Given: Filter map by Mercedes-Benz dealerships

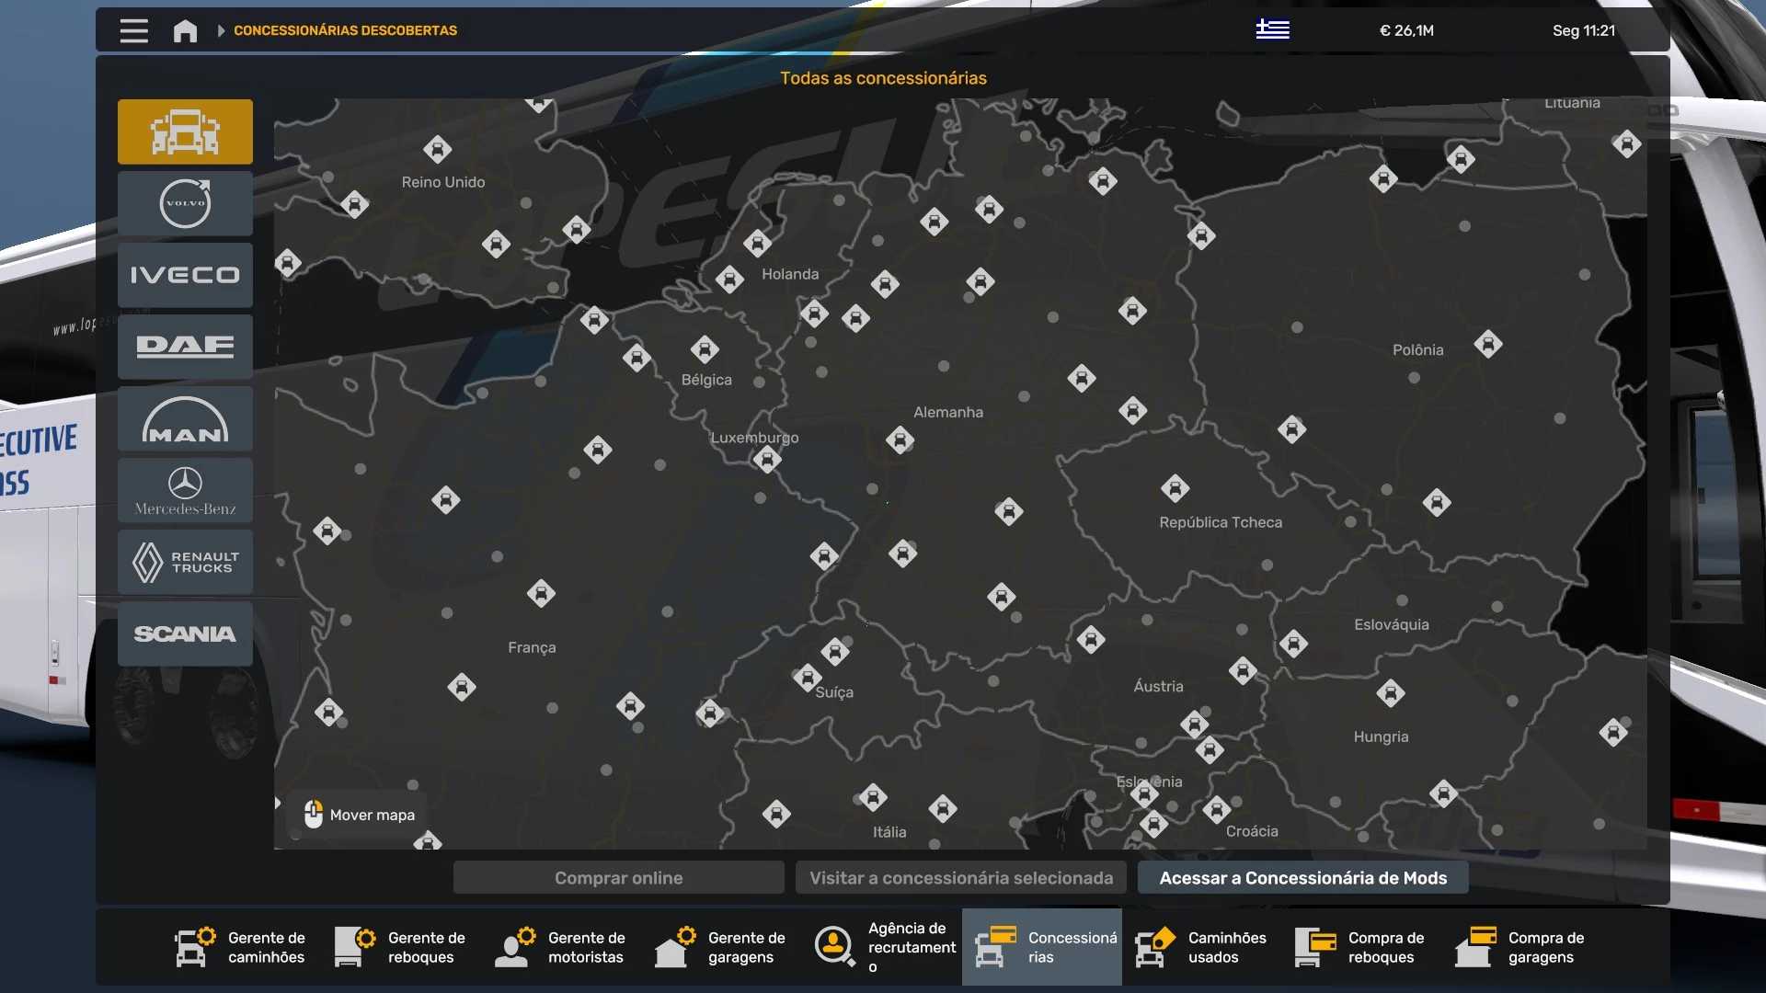Looking at the screenshot, I should (x=184, y=490).
